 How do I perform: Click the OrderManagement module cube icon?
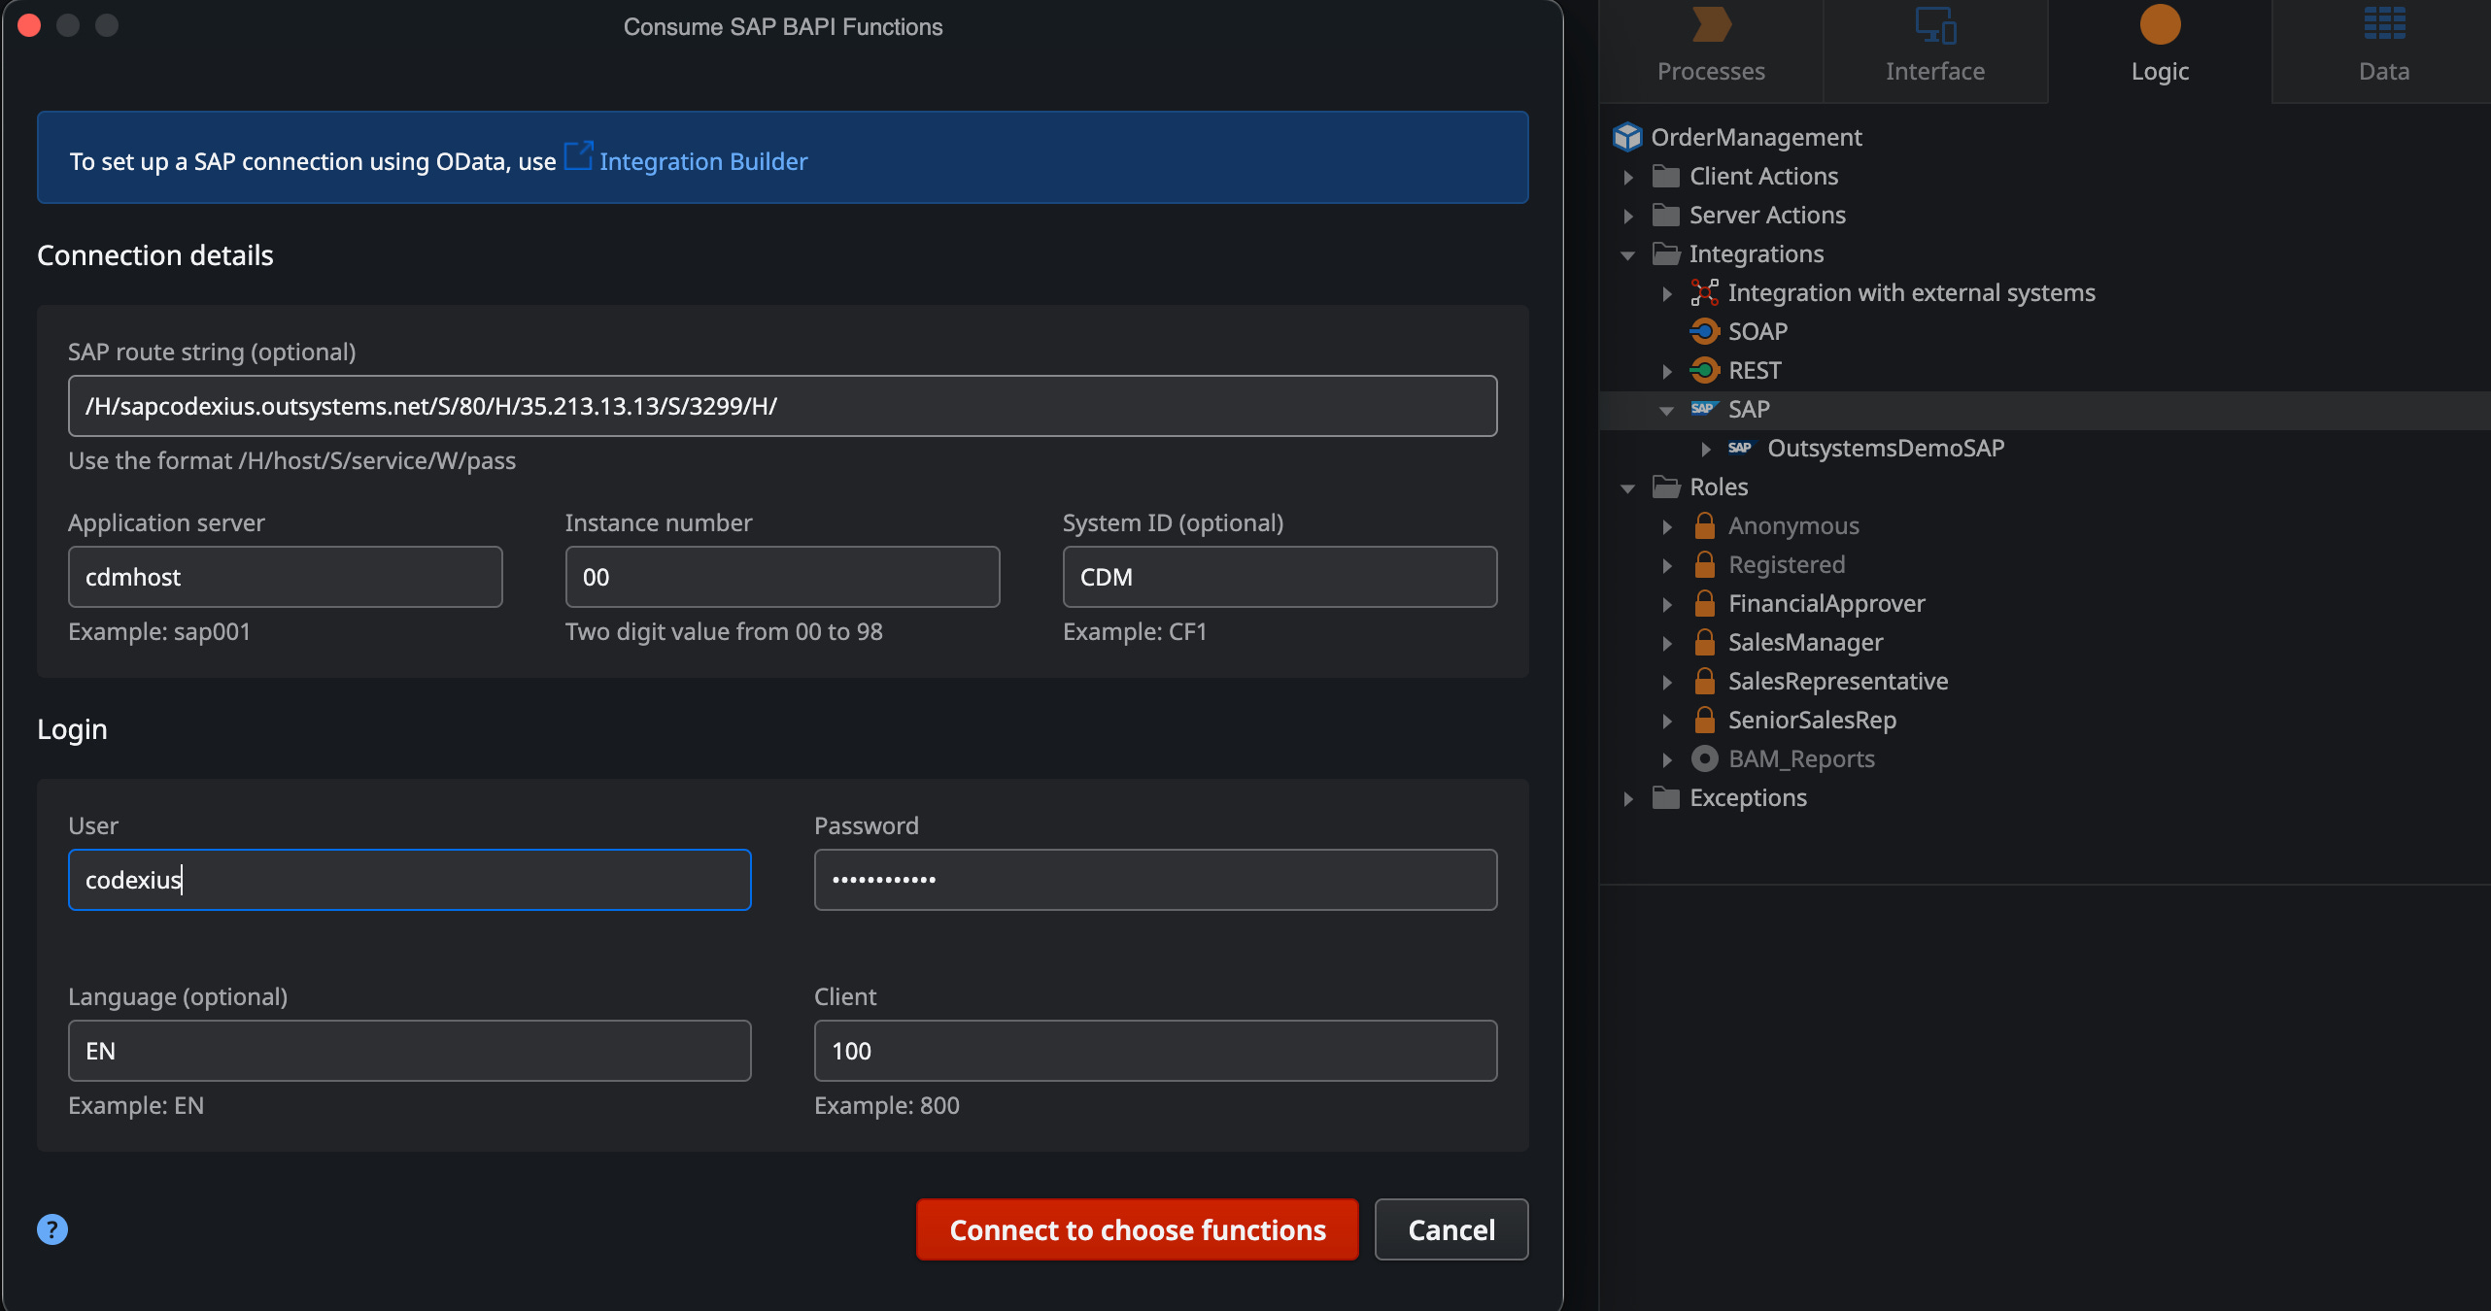[x=1627, y=137]
